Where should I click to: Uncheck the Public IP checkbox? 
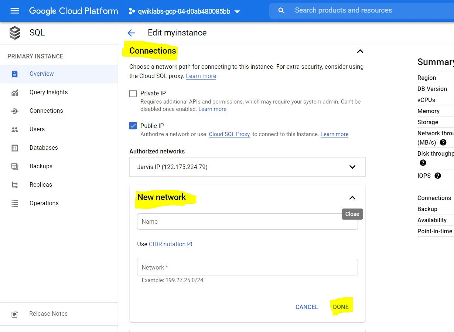click(x=133, y=126)
